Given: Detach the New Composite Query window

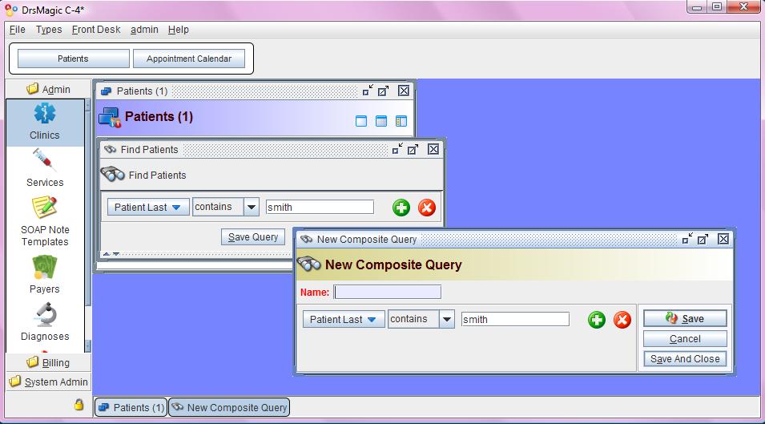Looking at the screenshot, I should click(703, 239).
